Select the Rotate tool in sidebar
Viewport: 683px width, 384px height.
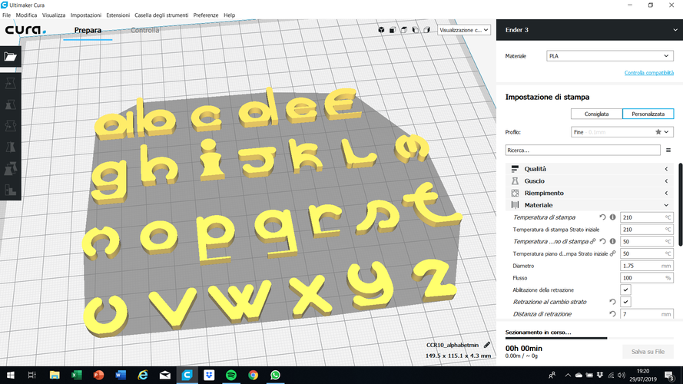(x=10, y=126)
